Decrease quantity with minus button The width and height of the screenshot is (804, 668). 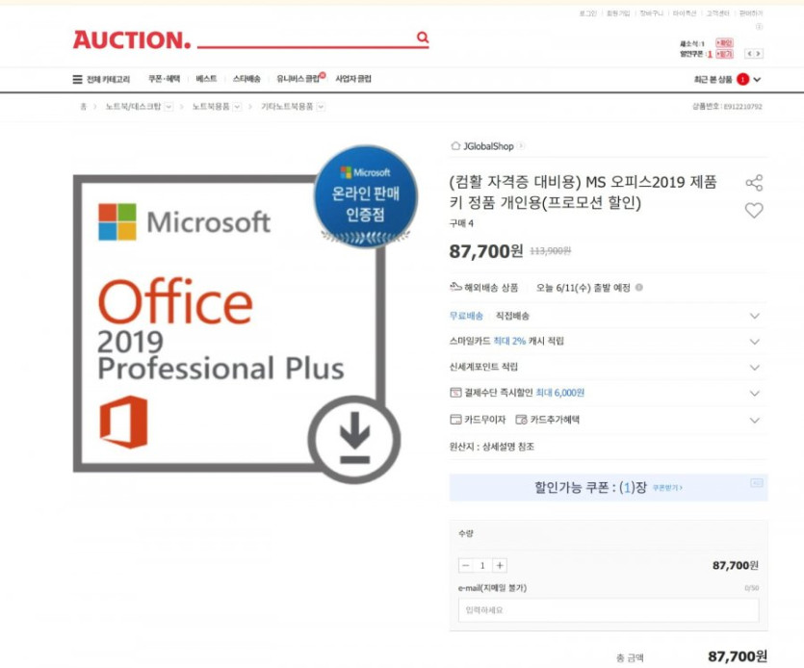tap(466, 565)
